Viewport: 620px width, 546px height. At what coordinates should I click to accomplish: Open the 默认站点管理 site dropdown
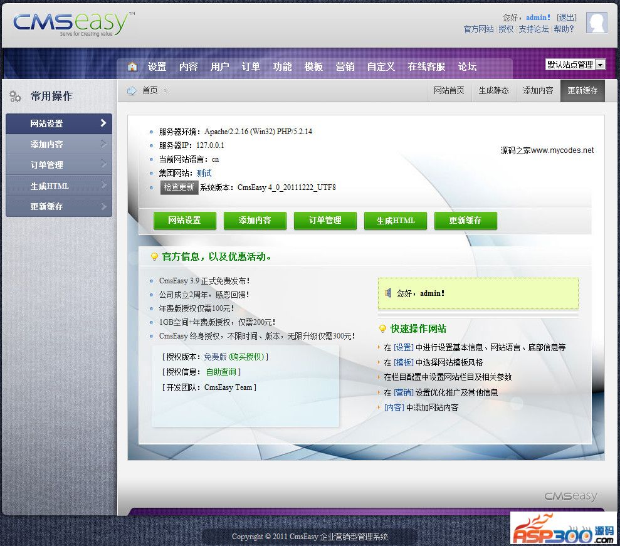[x=575, y=65]
